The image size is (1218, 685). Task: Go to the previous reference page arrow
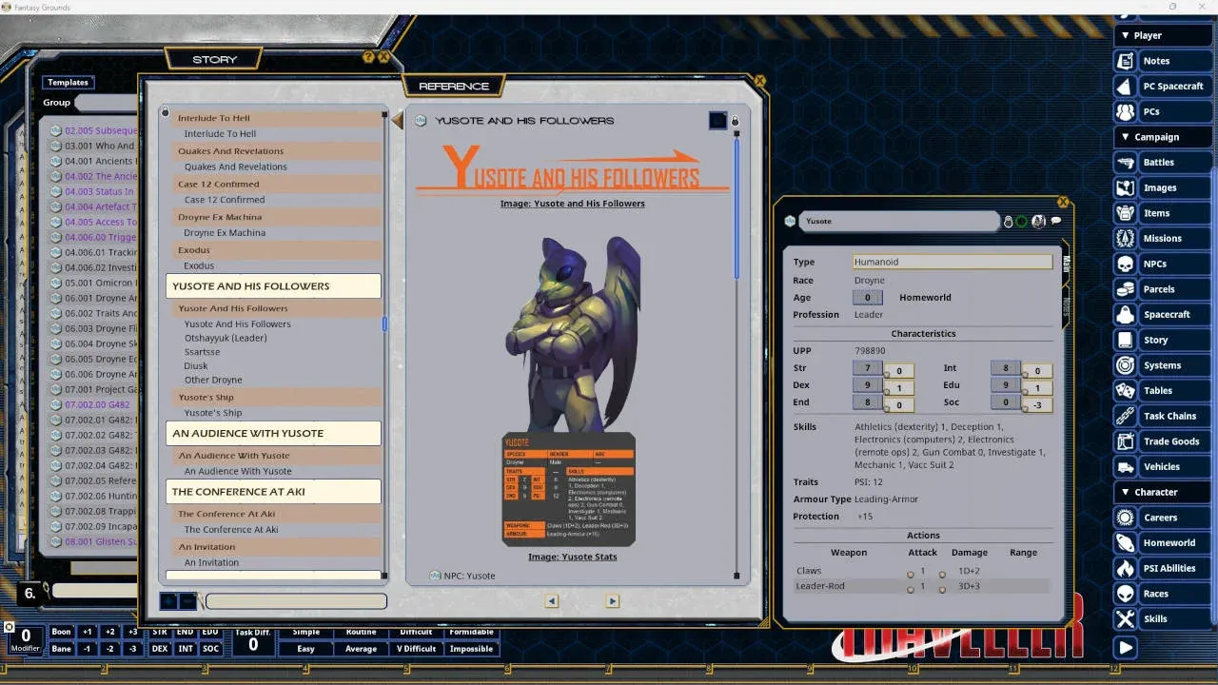pyautogui.click(x=551, y=601)
